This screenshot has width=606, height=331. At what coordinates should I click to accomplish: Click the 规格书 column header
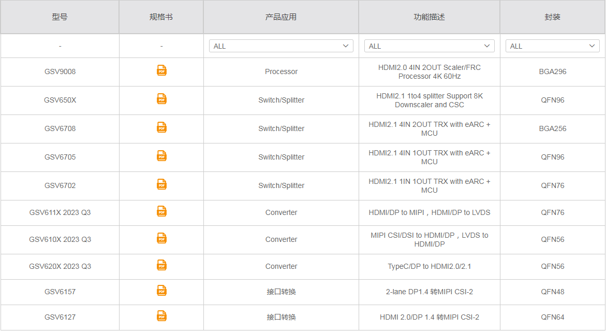(x=161, y=17)
